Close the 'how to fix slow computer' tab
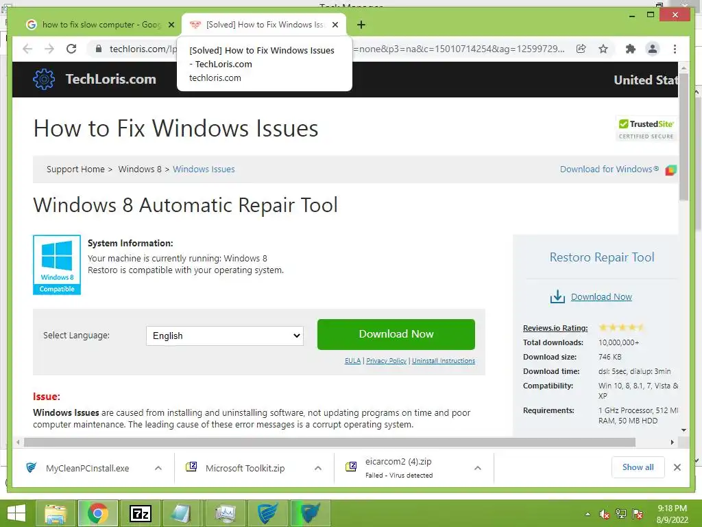Screen dimensions: 702x527 (171, 25)
